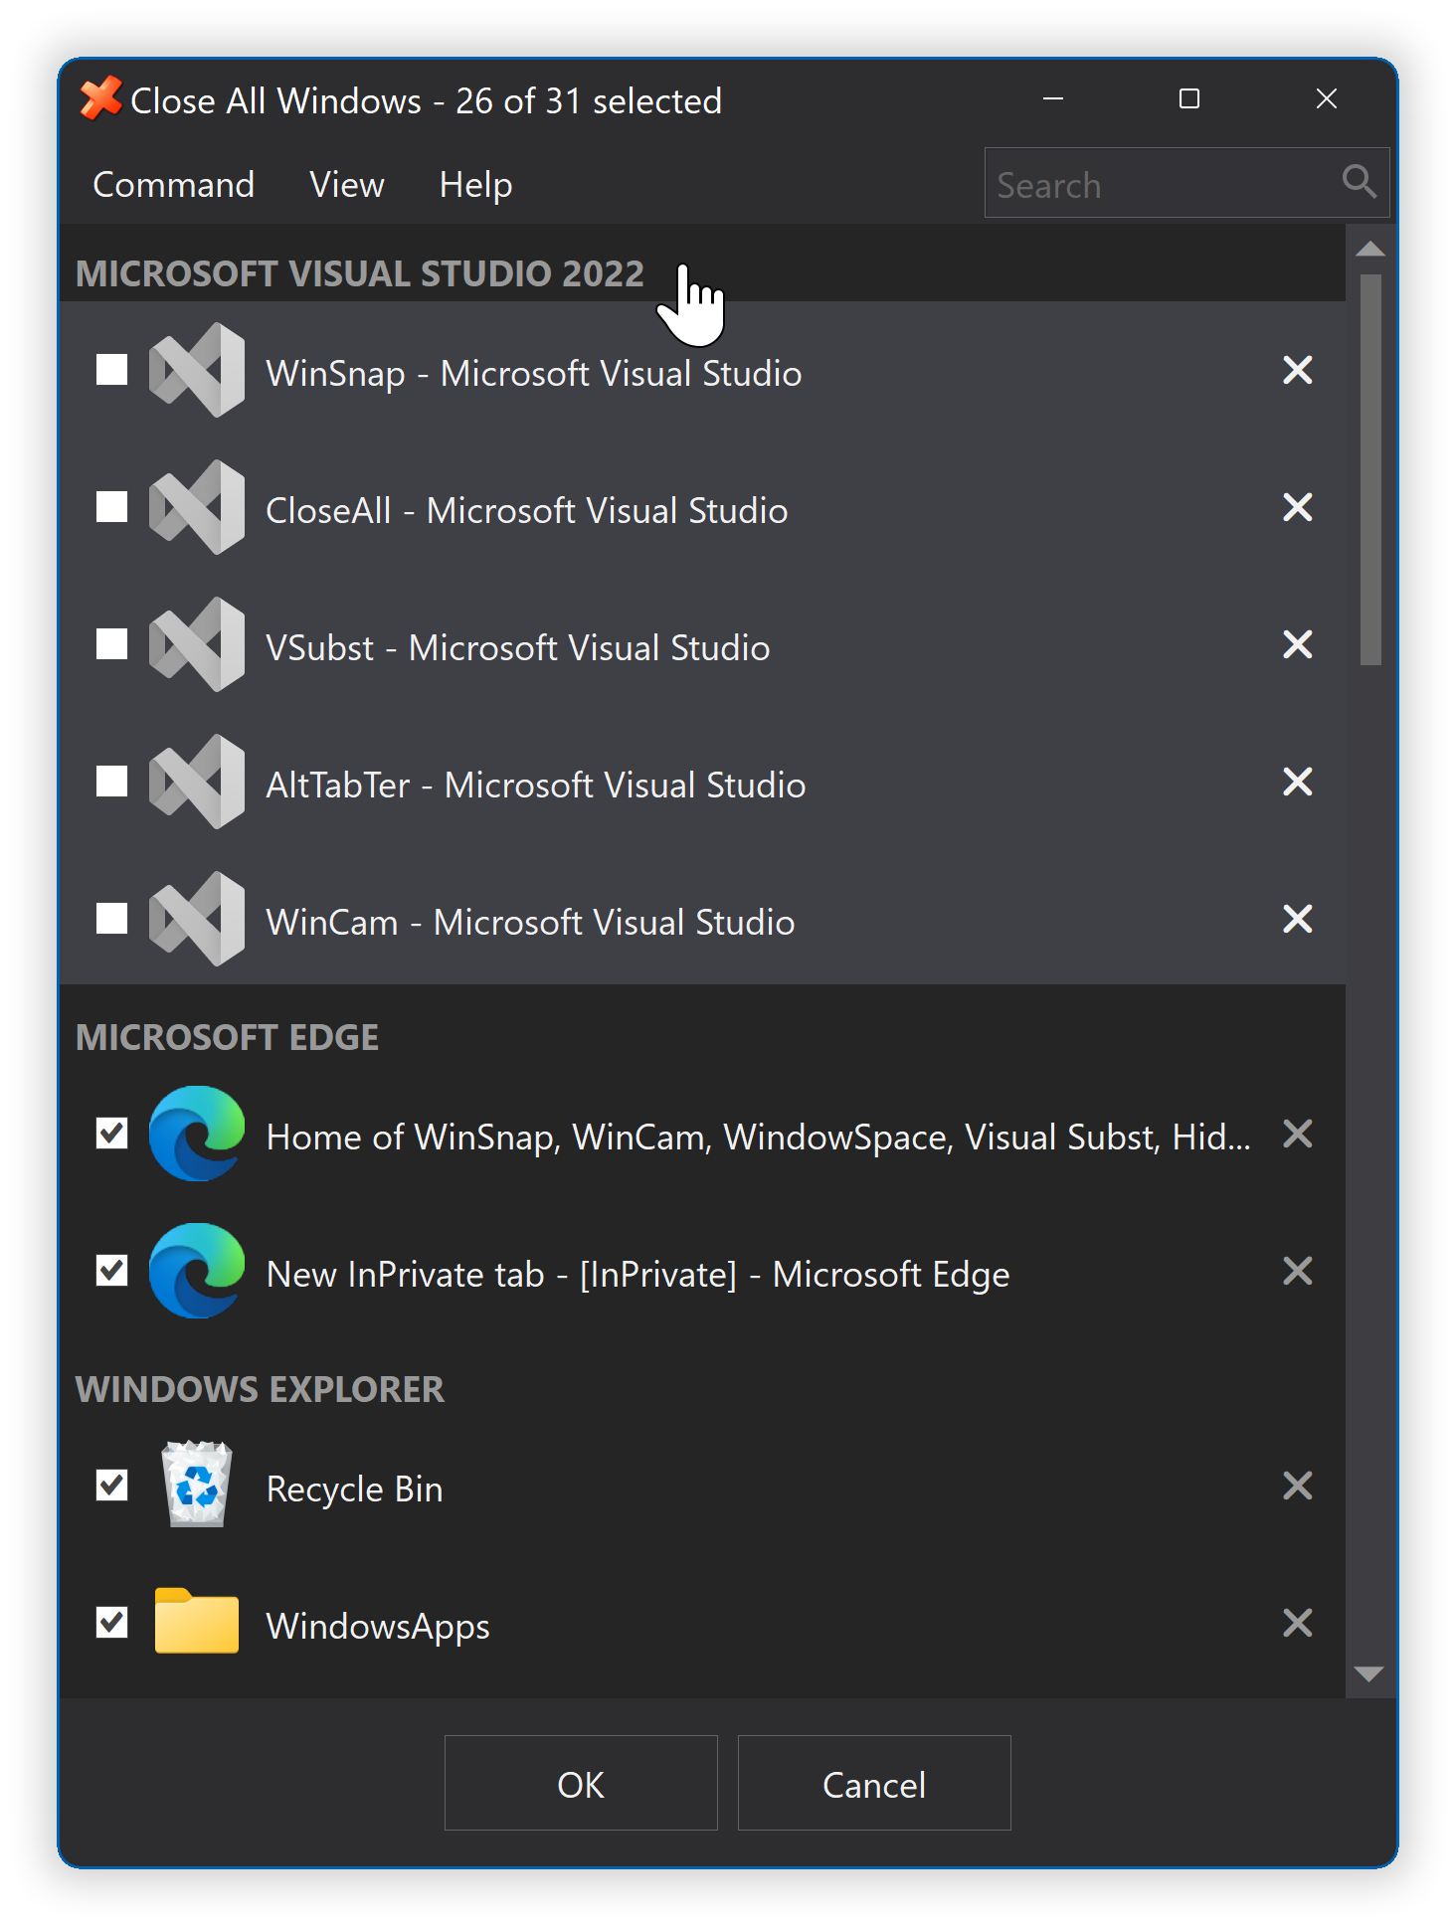The width and height of the screenshot is (1456, 1926).
Task: Close the WinCam Visual Studio window
Action: coord(1298,920)
